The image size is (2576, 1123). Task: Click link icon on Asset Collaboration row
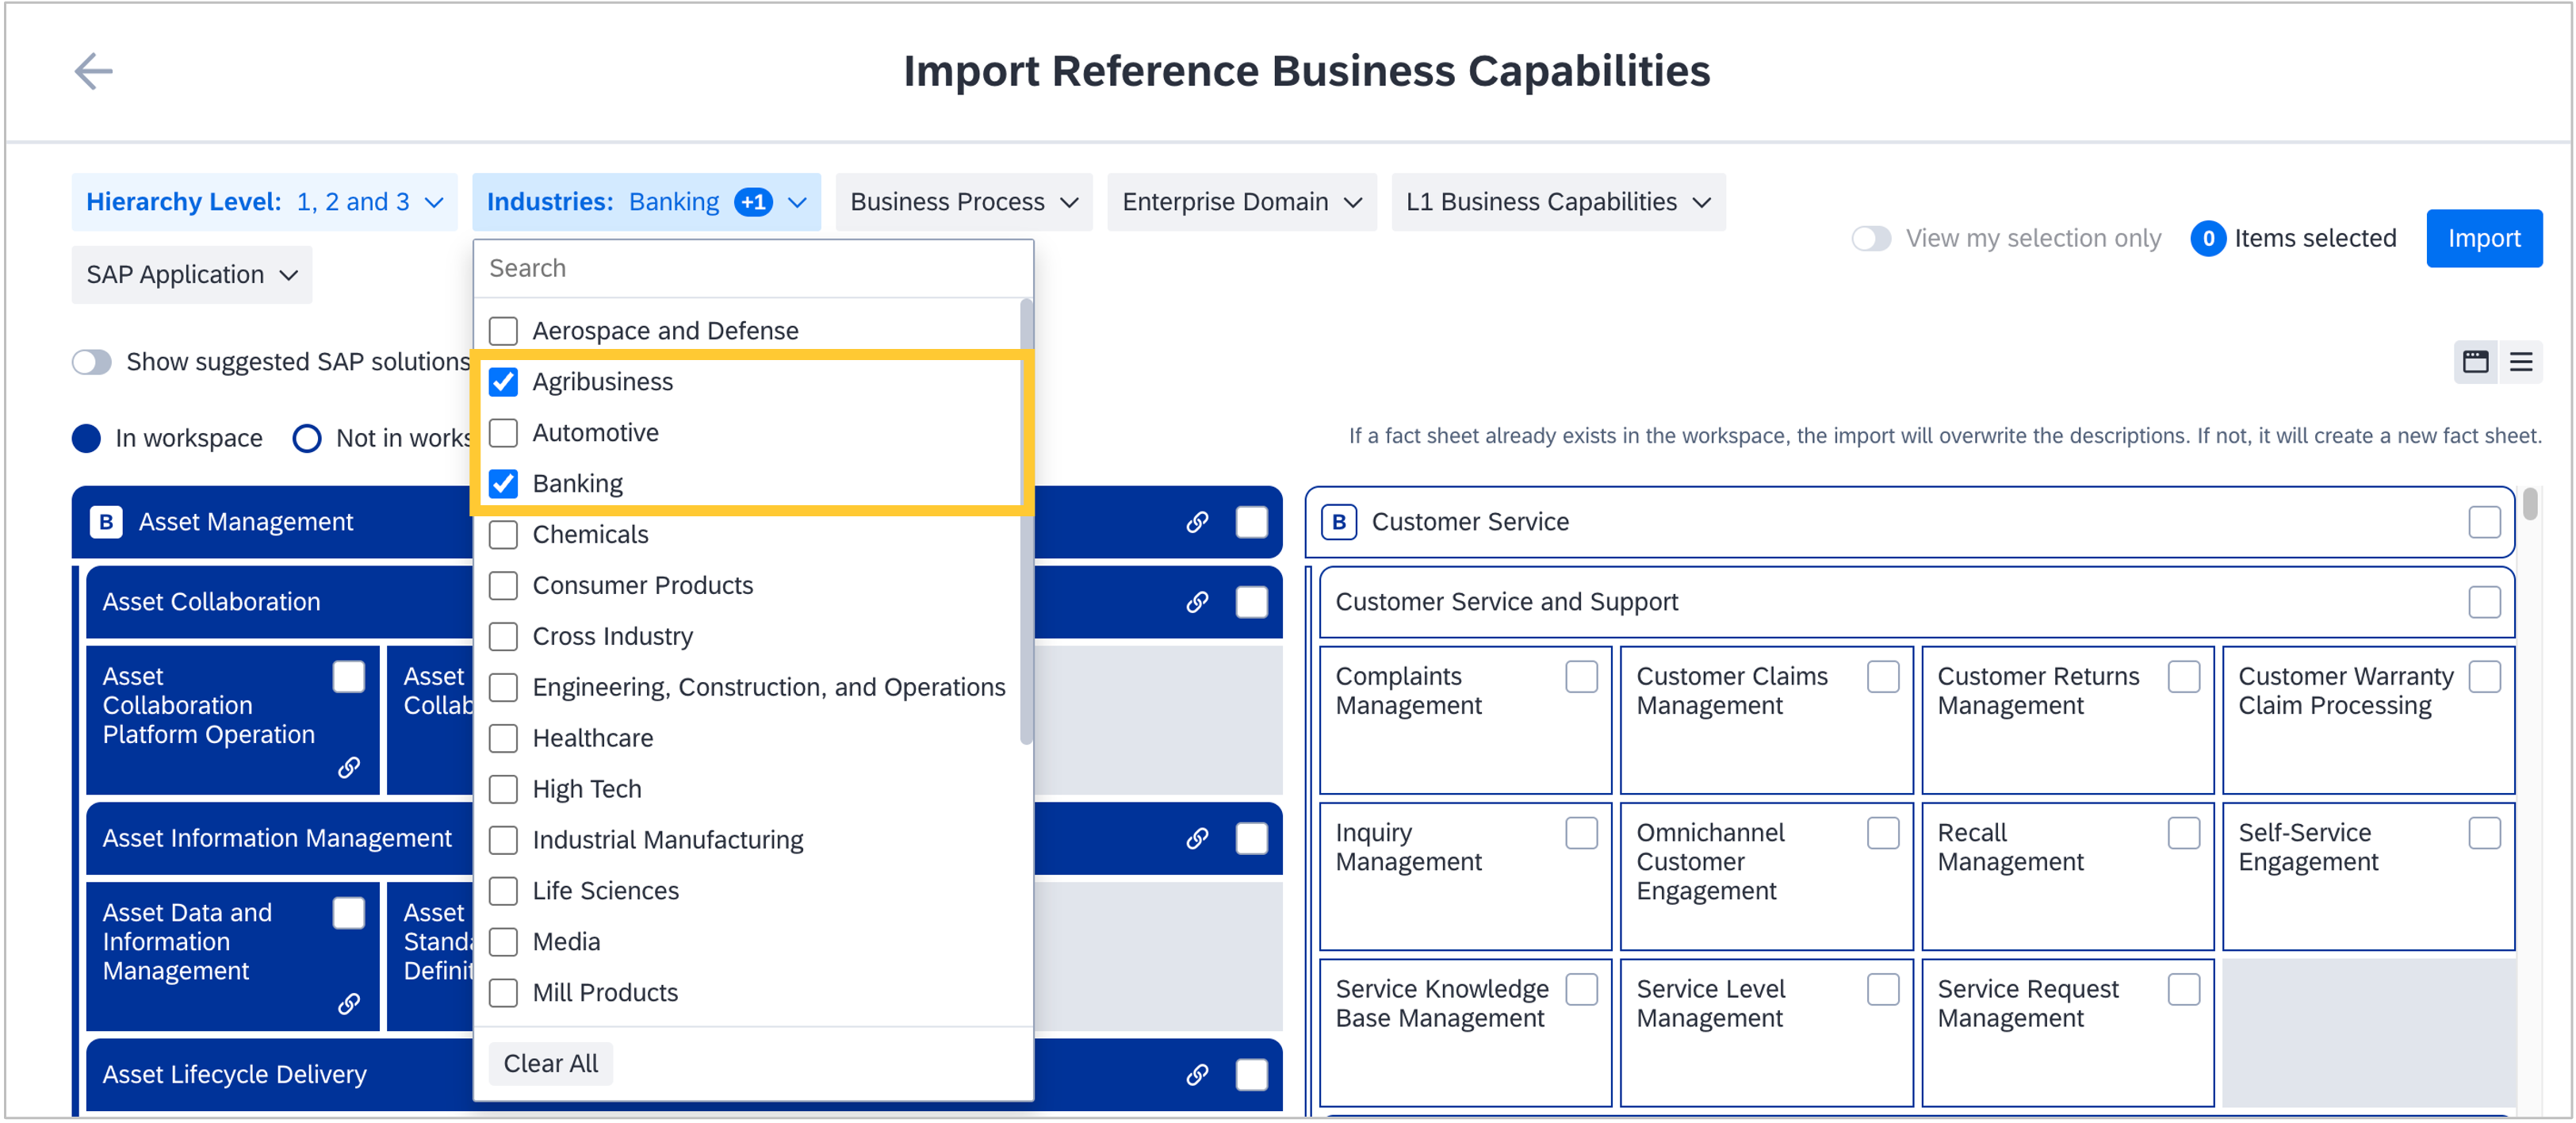pos(1197,602)
